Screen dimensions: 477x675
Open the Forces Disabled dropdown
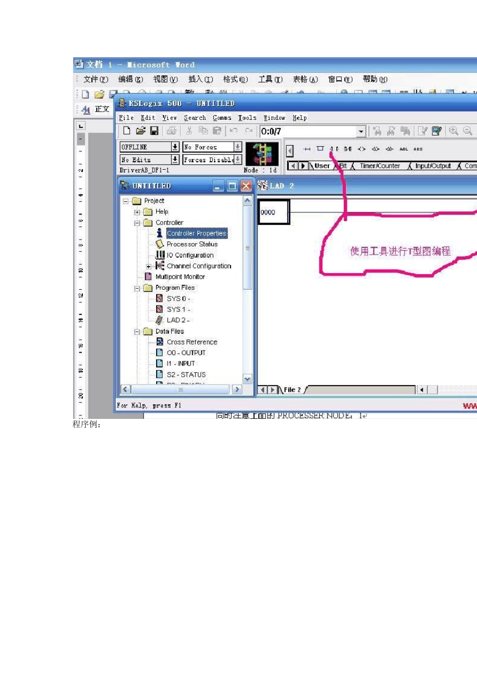pos(237,159)
